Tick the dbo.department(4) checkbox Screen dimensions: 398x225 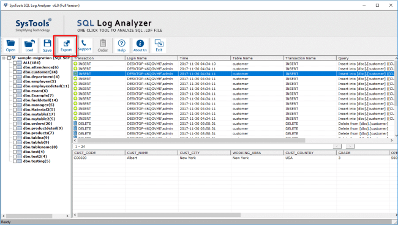(x=15, y=77)
